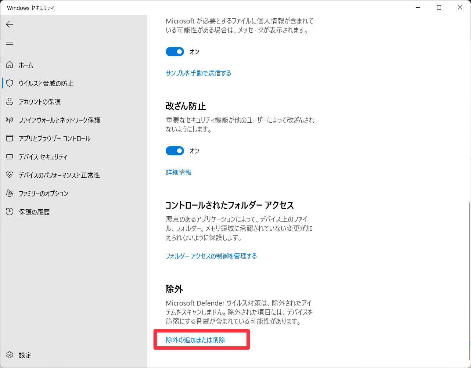Minimize the Windows セキュリティ window
The image size is (471, 368).
[x=418, y=7]
